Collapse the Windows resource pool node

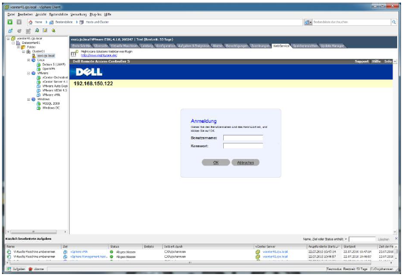pos(28,100)
